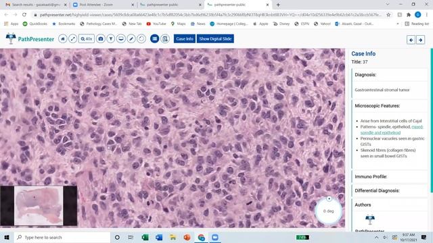
Task: Click Show Digital Slide button
Action: tap(215, 39)
